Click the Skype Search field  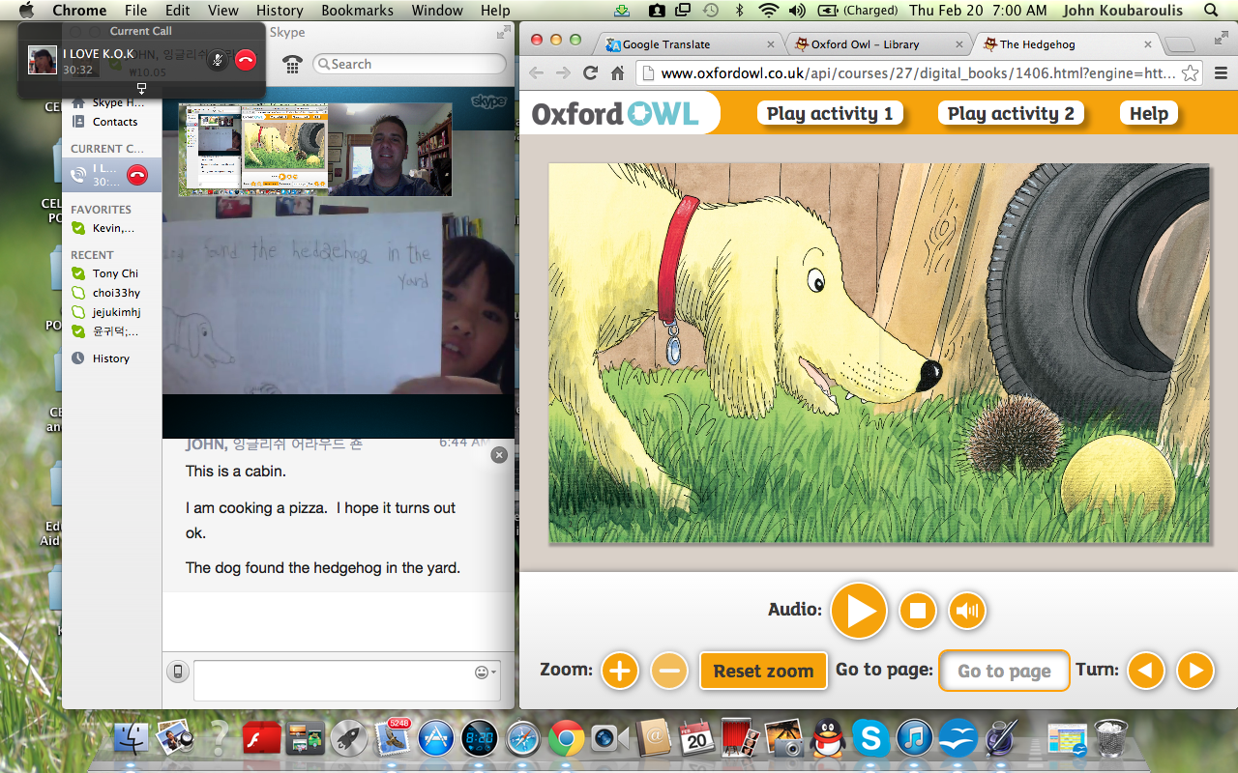(410, 64)
